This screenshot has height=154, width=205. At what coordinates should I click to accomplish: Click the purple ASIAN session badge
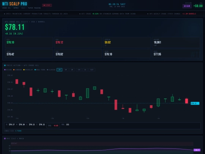point(187,6)
